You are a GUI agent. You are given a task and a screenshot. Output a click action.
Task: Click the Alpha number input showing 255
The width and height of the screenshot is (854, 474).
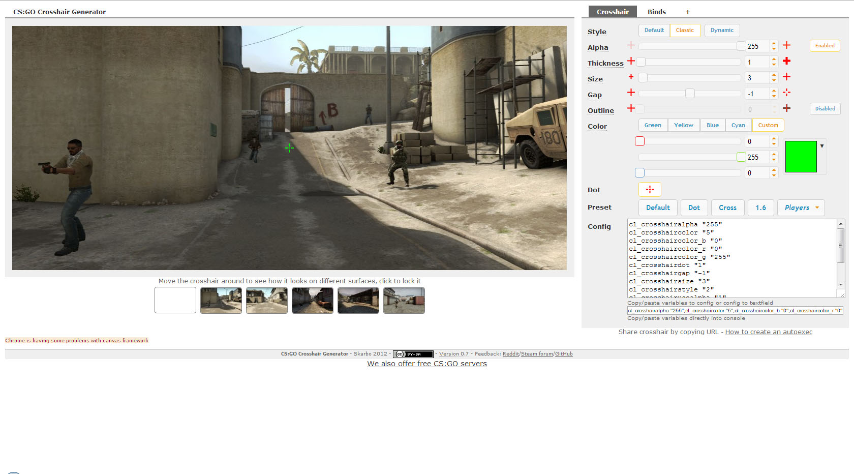[x=758, y=46]
